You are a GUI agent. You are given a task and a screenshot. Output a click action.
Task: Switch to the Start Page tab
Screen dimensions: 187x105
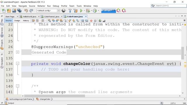tap(10, 17)
